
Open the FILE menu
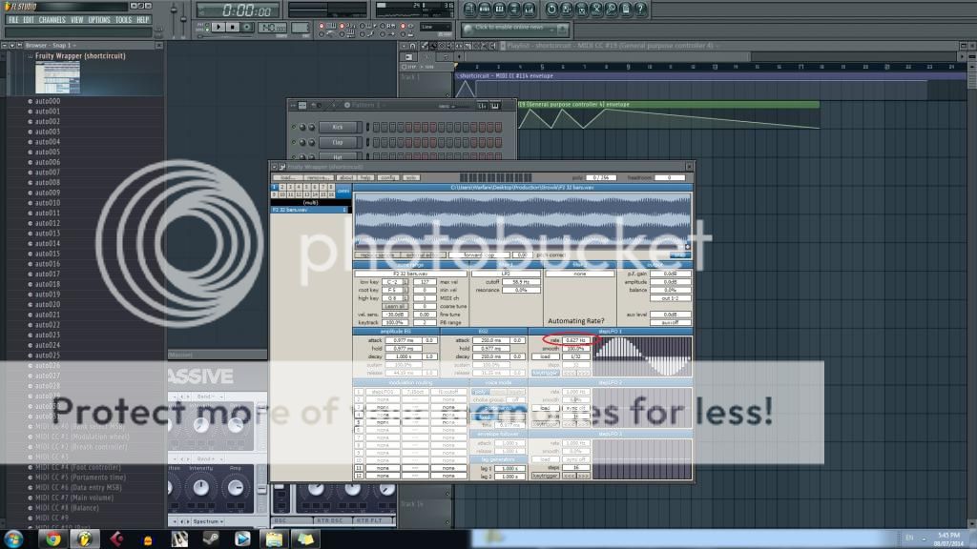[x=13, y=20]
